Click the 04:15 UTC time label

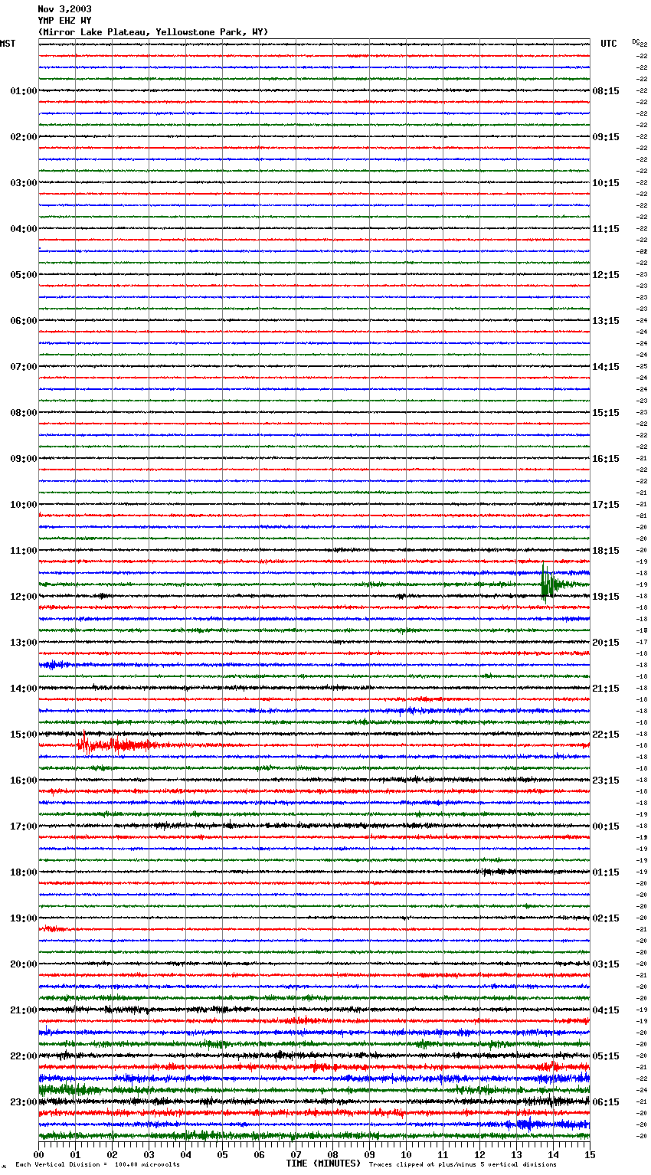point(606,1010)
